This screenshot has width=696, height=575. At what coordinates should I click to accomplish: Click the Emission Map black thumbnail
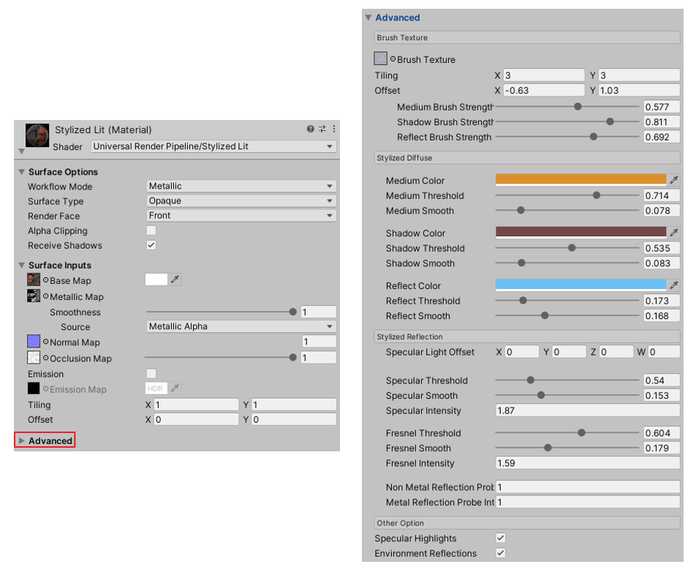pos(34,388)
